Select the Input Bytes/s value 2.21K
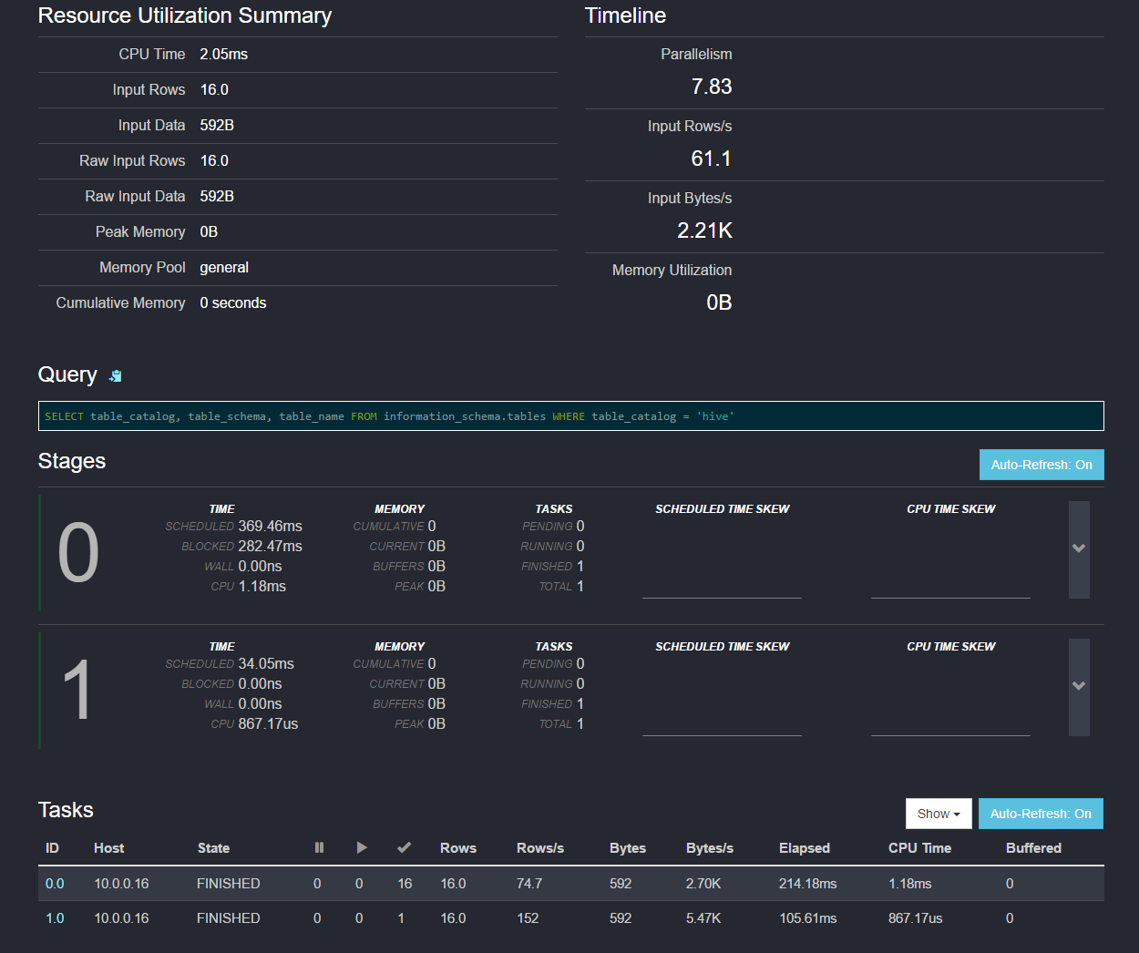The width and height of the screenshot is (1139, 953). pyautogui.click(x=704, y=231)
